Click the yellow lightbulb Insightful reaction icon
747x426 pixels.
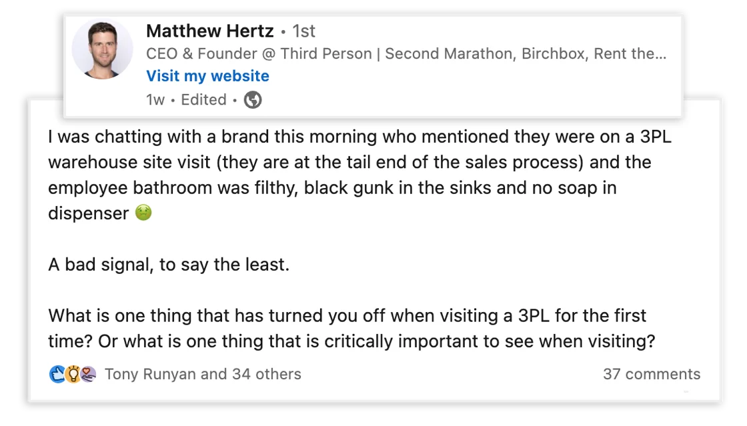[x=73, y=375]
